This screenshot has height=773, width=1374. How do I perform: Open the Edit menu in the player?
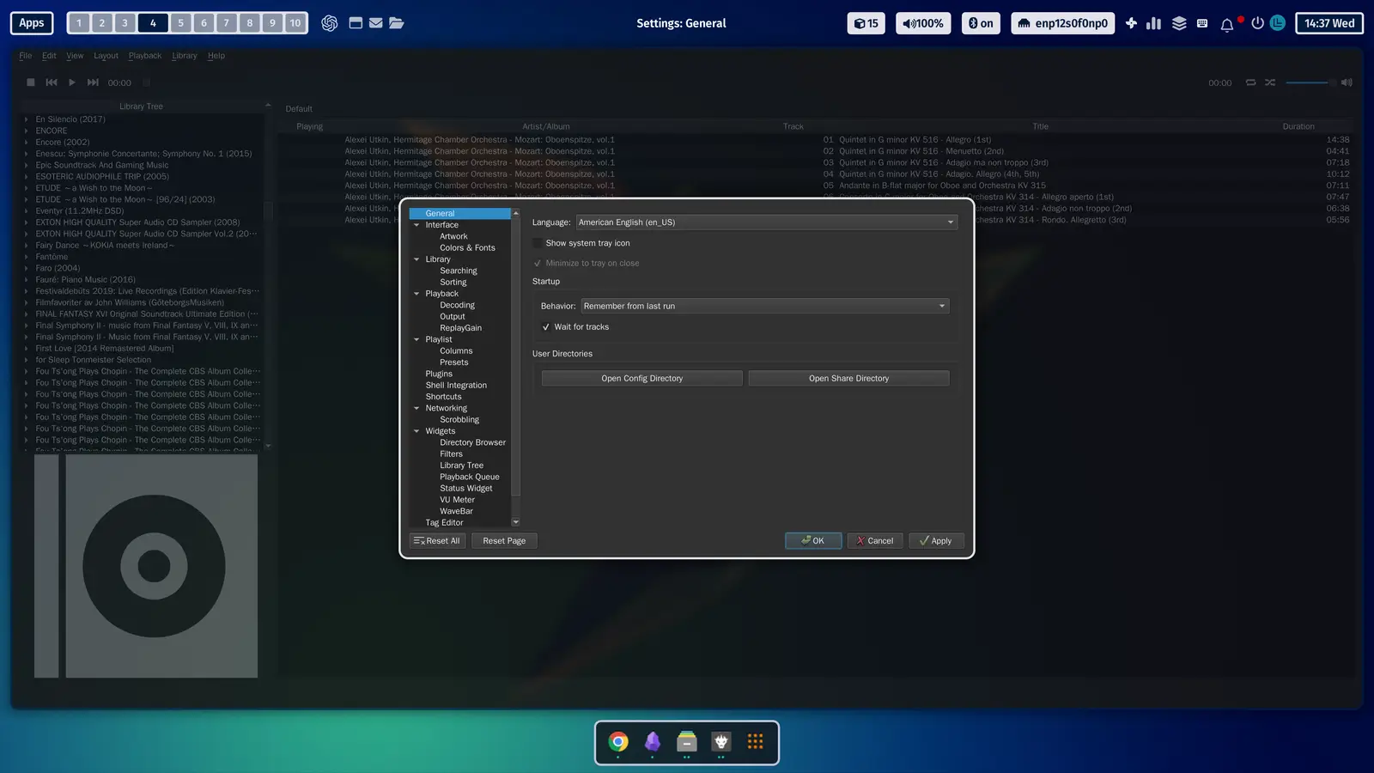pos(49,56)
